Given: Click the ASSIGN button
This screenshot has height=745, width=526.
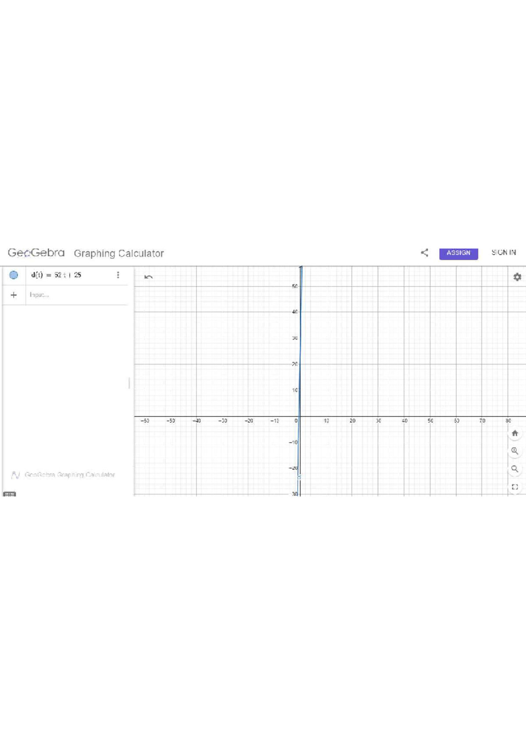Looking at the screenshot, I should (x=458, y=253).
